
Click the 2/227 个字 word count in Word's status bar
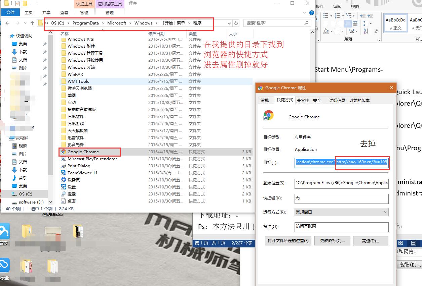[x=242, y=243]
